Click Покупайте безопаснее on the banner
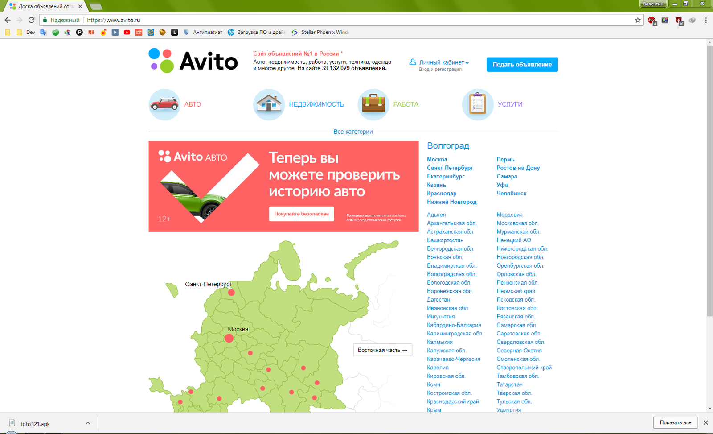This screenshot has height=434, width=713. [x=301, y=214]
